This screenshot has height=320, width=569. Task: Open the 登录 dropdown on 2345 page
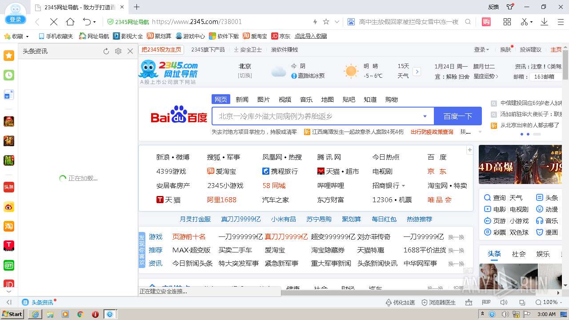(481, 50)
